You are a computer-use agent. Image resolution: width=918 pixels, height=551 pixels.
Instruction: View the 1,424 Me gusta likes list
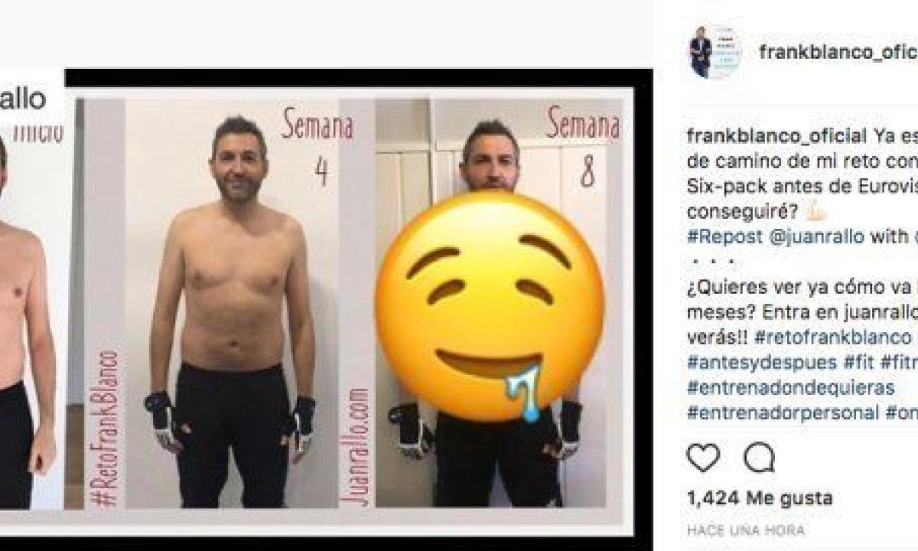coord(759,498)
